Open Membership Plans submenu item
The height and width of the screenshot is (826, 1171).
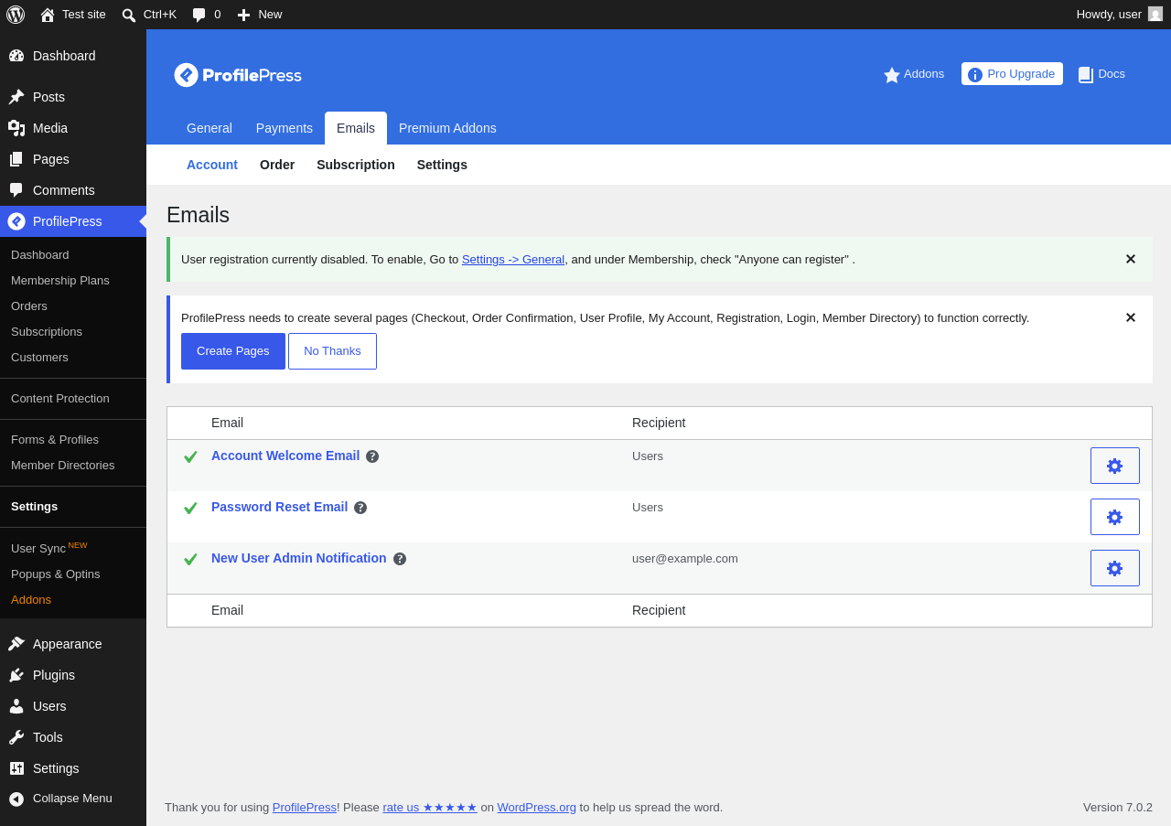[x=73, y=281]
